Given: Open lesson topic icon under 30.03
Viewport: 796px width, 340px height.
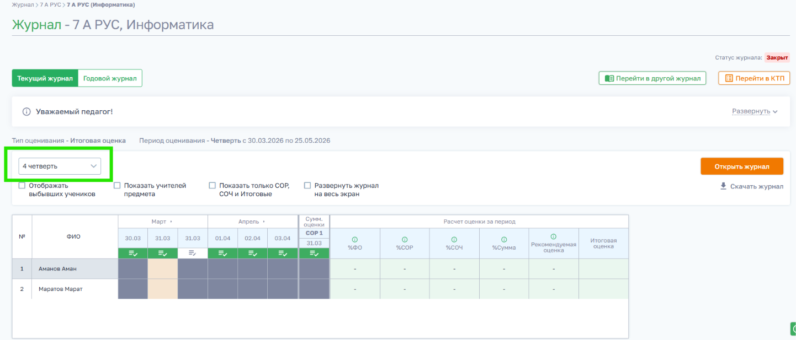Looking at the screenshot, I should pyautogui.click(x=133, y=253).
